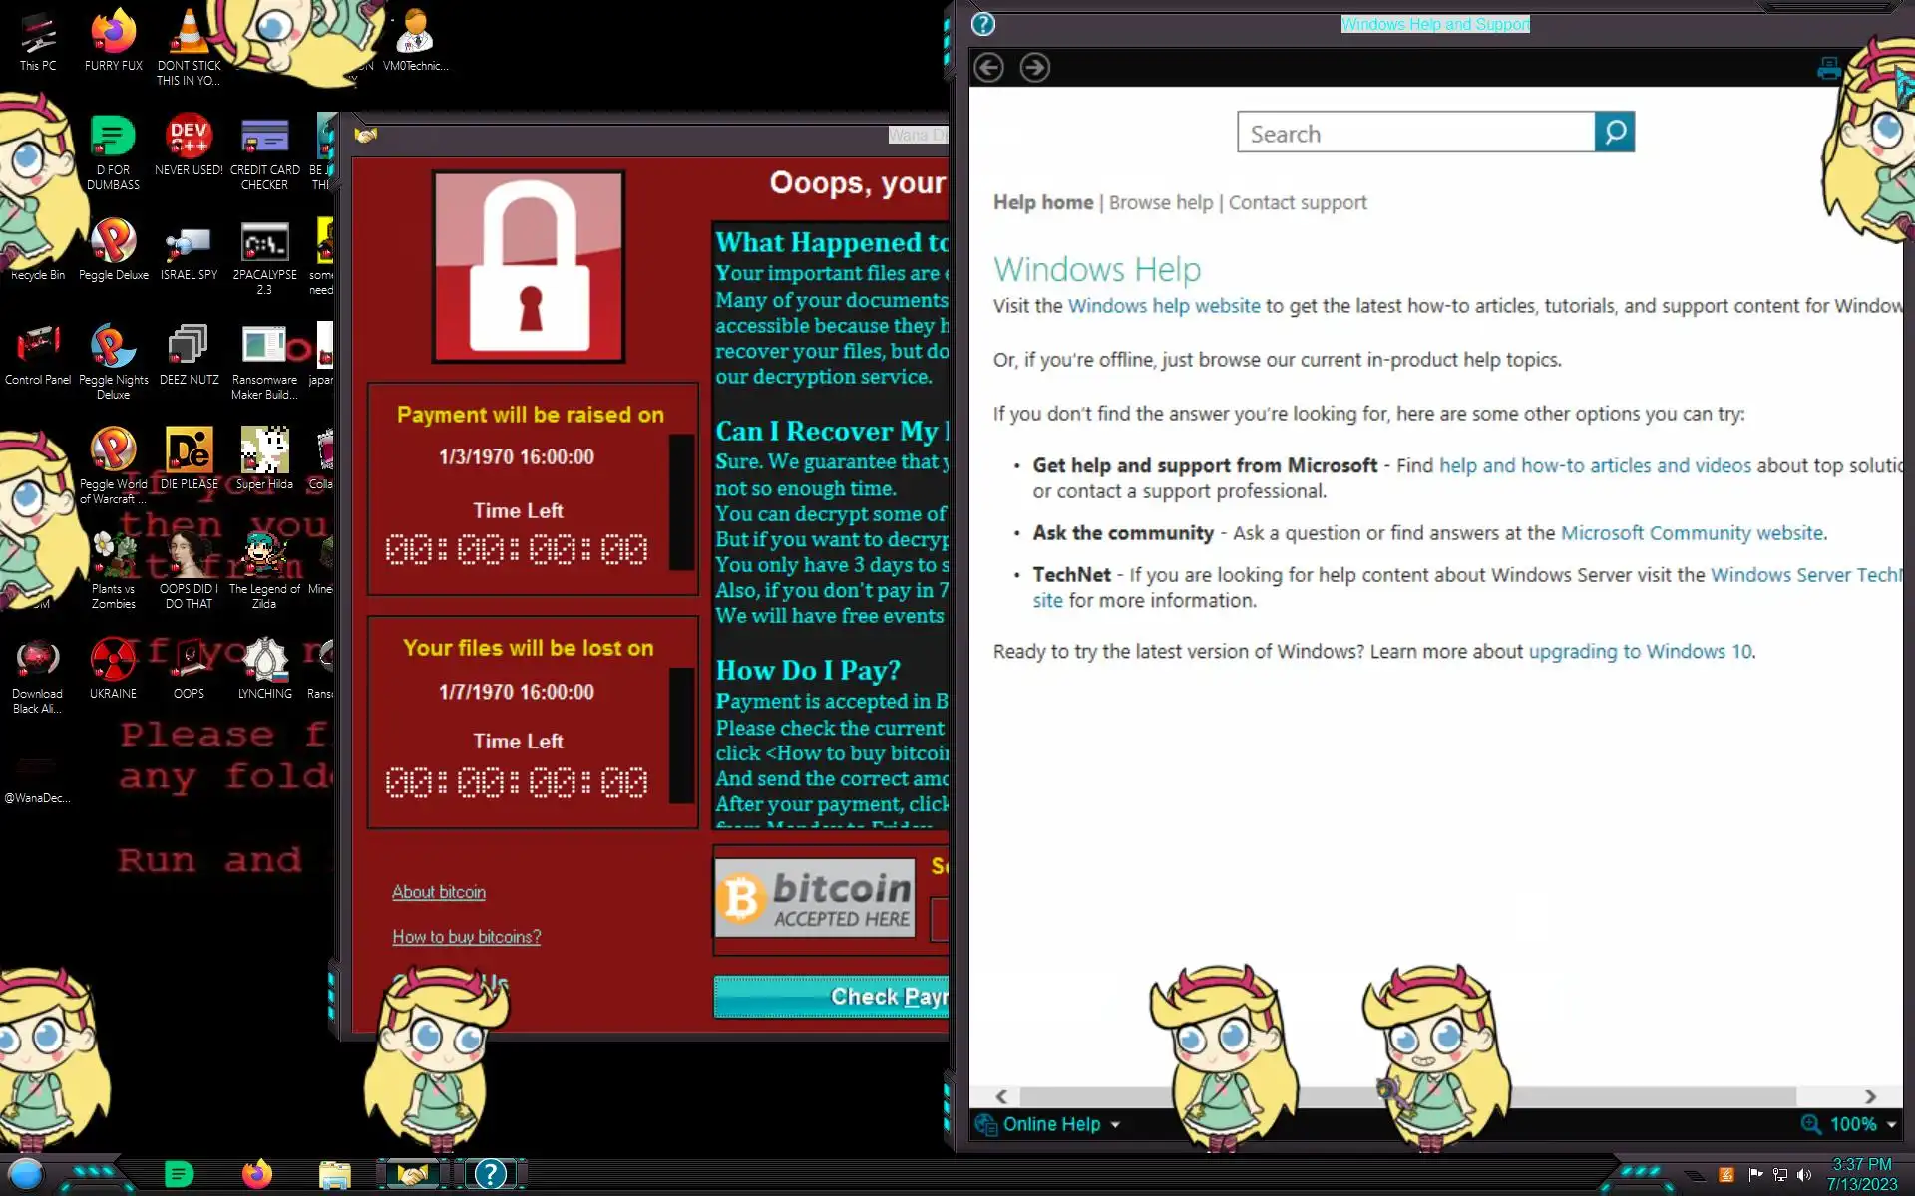Open the Microsoft Community website link
1915x1196 pixels.
click(x=1692, y=533)
